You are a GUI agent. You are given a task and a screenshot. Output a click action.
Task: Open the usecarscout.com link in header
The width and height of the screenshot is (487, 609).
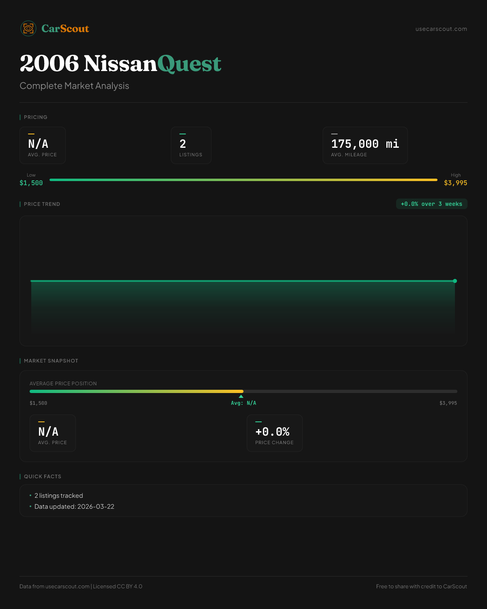[441, 29]
